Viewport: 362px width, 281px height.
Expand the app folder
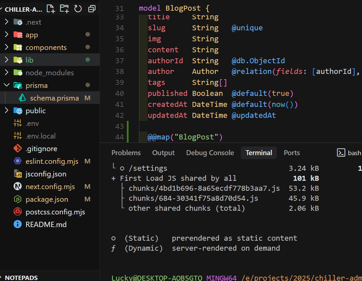point(32,35)
